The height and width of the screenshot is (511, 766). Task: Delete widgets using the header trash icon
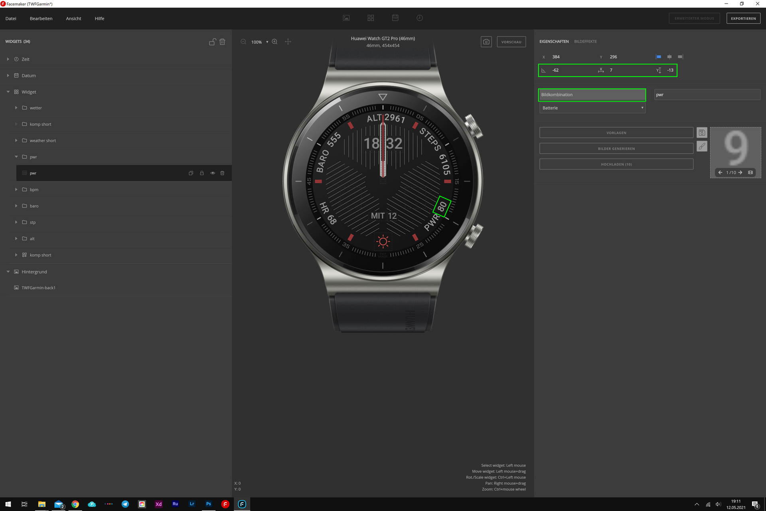(x=223, y=42)
